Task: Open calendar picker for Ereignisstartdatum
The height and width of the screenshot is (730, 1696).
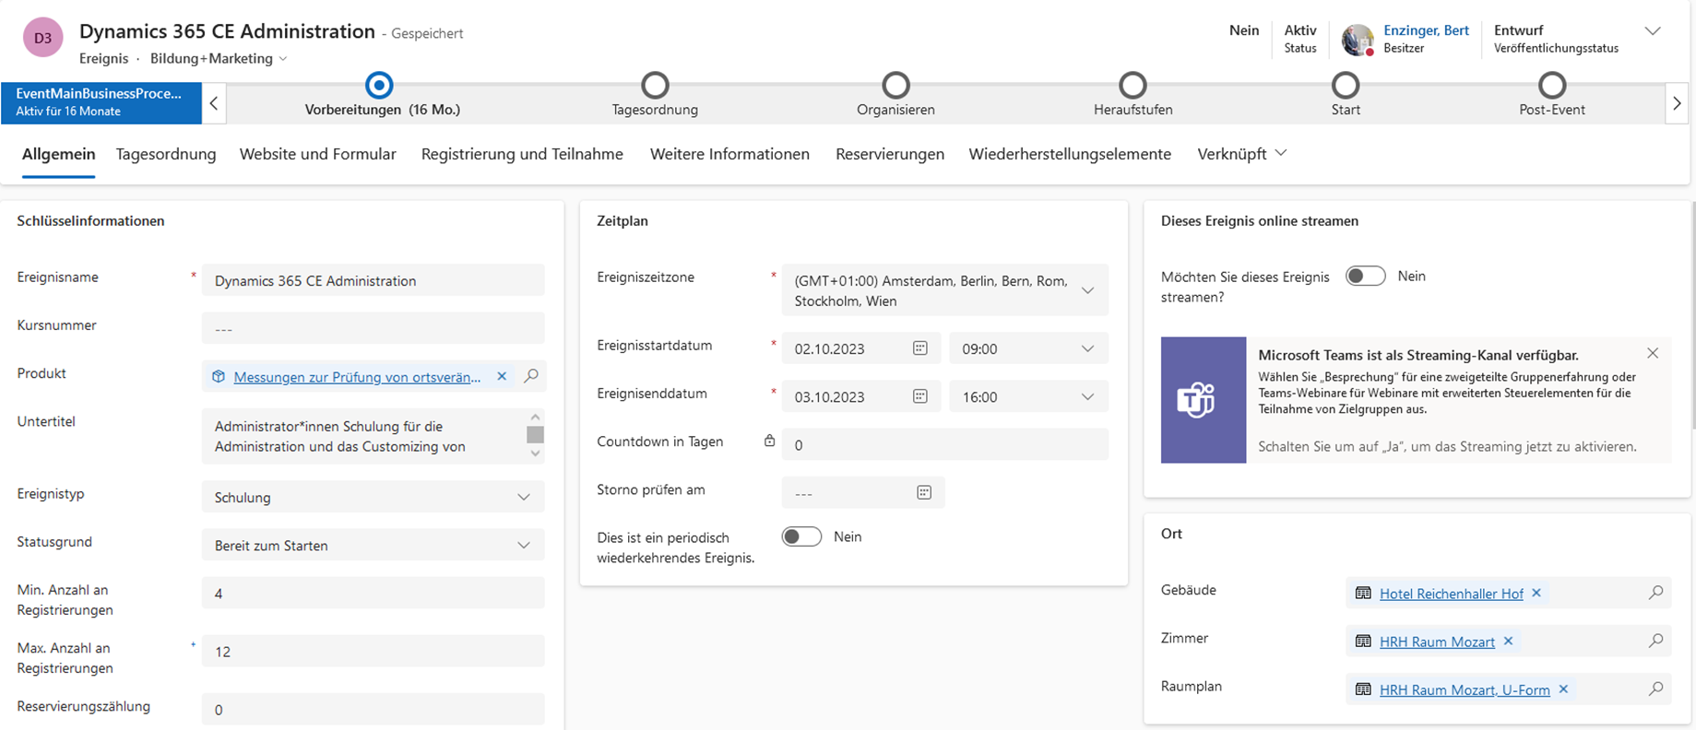Action: pos(919,348)
